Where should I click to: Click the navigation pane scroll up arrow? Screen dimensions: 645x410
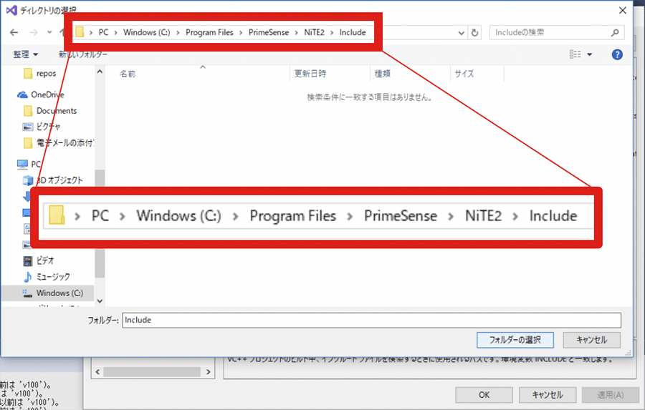pyautogui.click(x=100, y=72)
